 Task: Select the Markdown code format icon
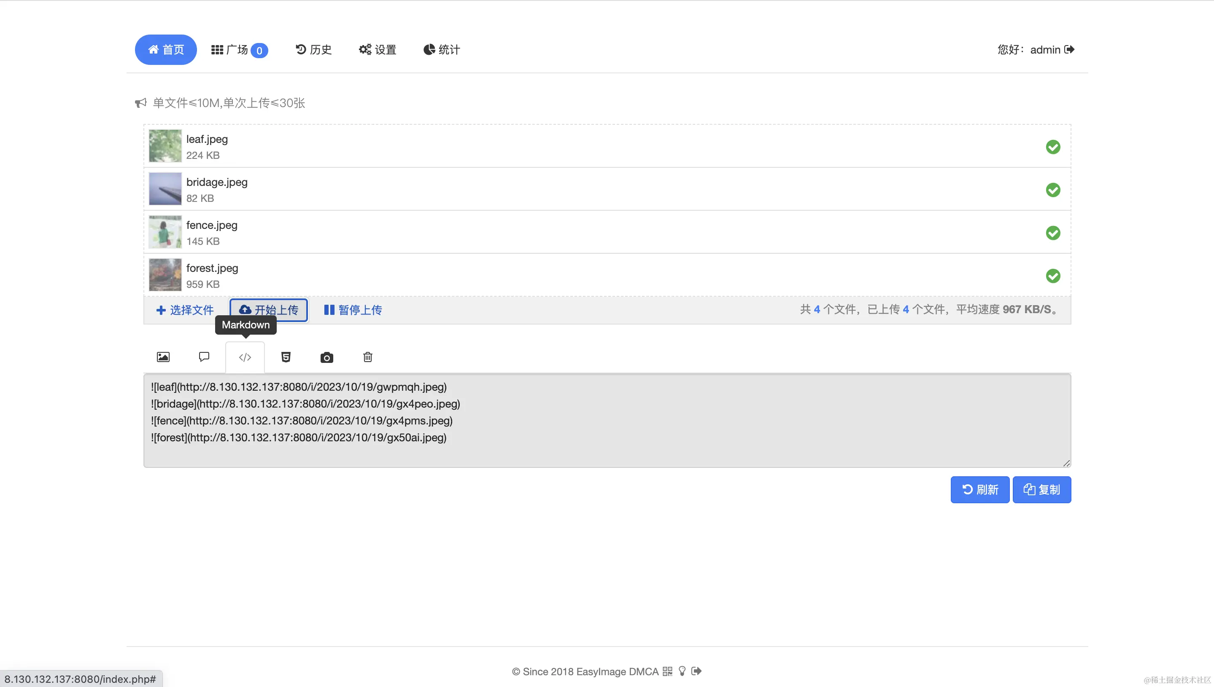[x=245, y=357]
